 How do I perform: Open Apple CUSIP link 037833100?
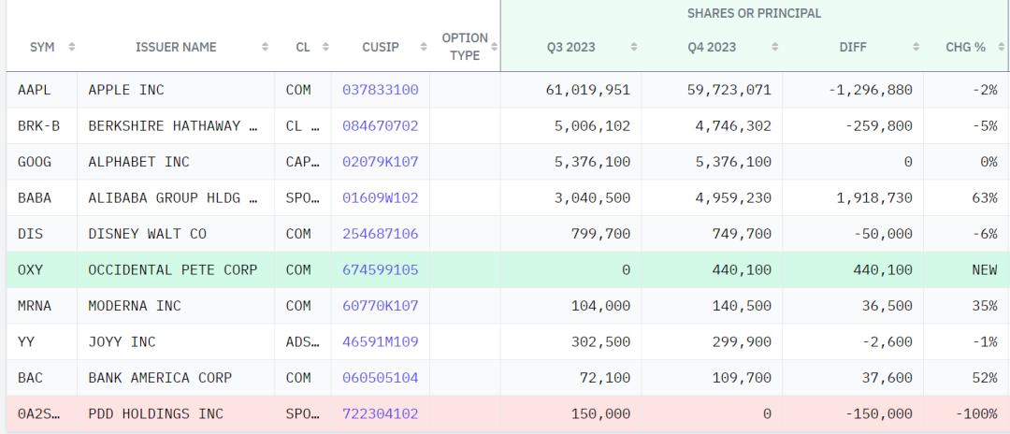(380, 90)
